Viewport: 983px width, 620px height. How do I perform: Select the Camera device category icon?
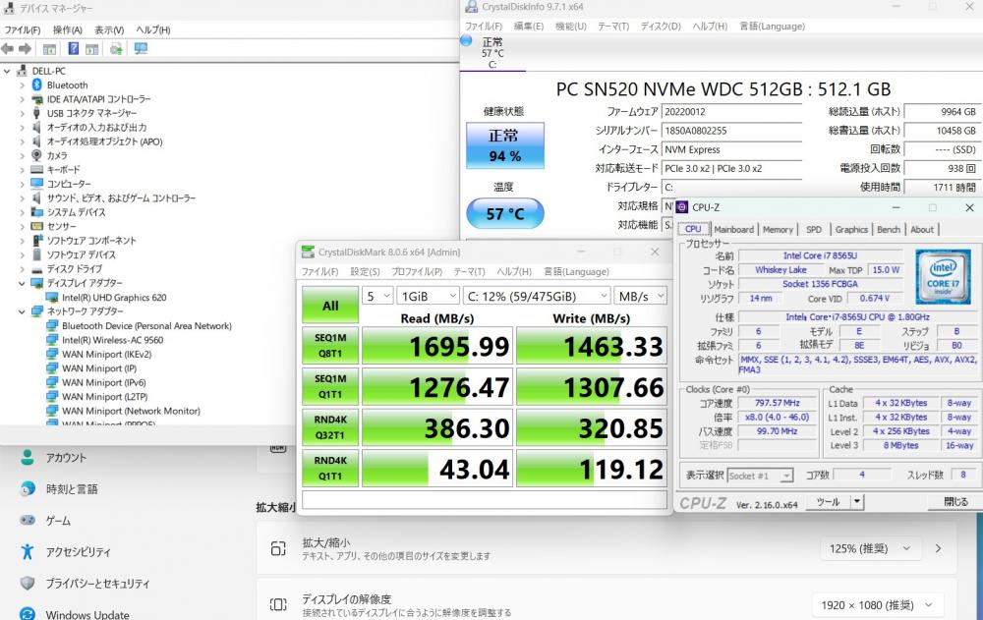tap(37, 155)
